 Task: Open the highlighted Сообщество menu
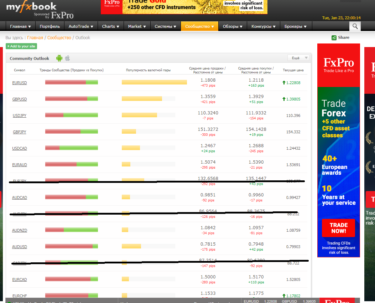(199, 26)
